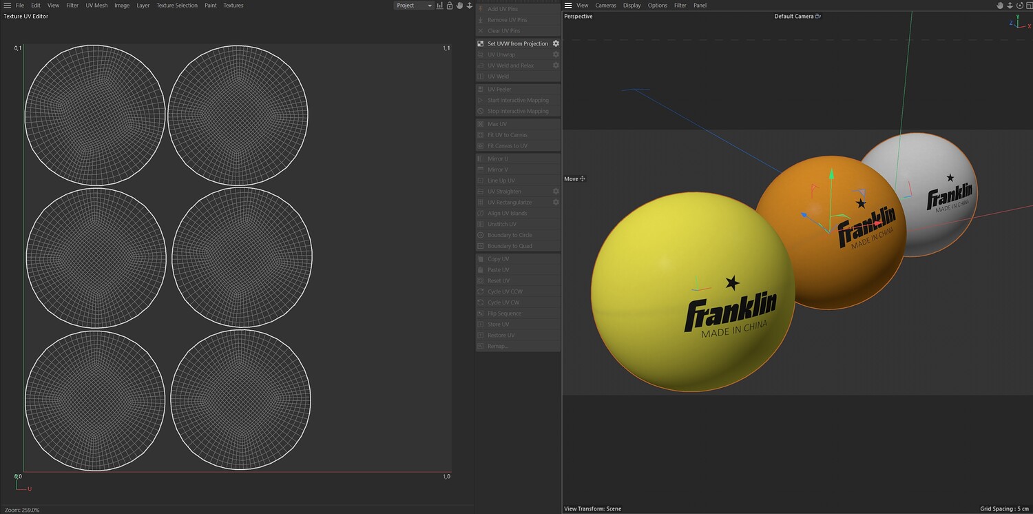The height and width of the screenshot is (514, 1033).
Task: Click the Restore UV icon
Action: tap(481, 336)
